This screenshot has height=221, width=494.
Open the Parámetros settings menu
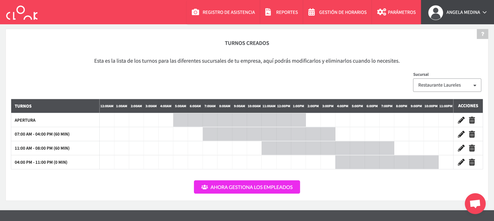pos(396,12)
